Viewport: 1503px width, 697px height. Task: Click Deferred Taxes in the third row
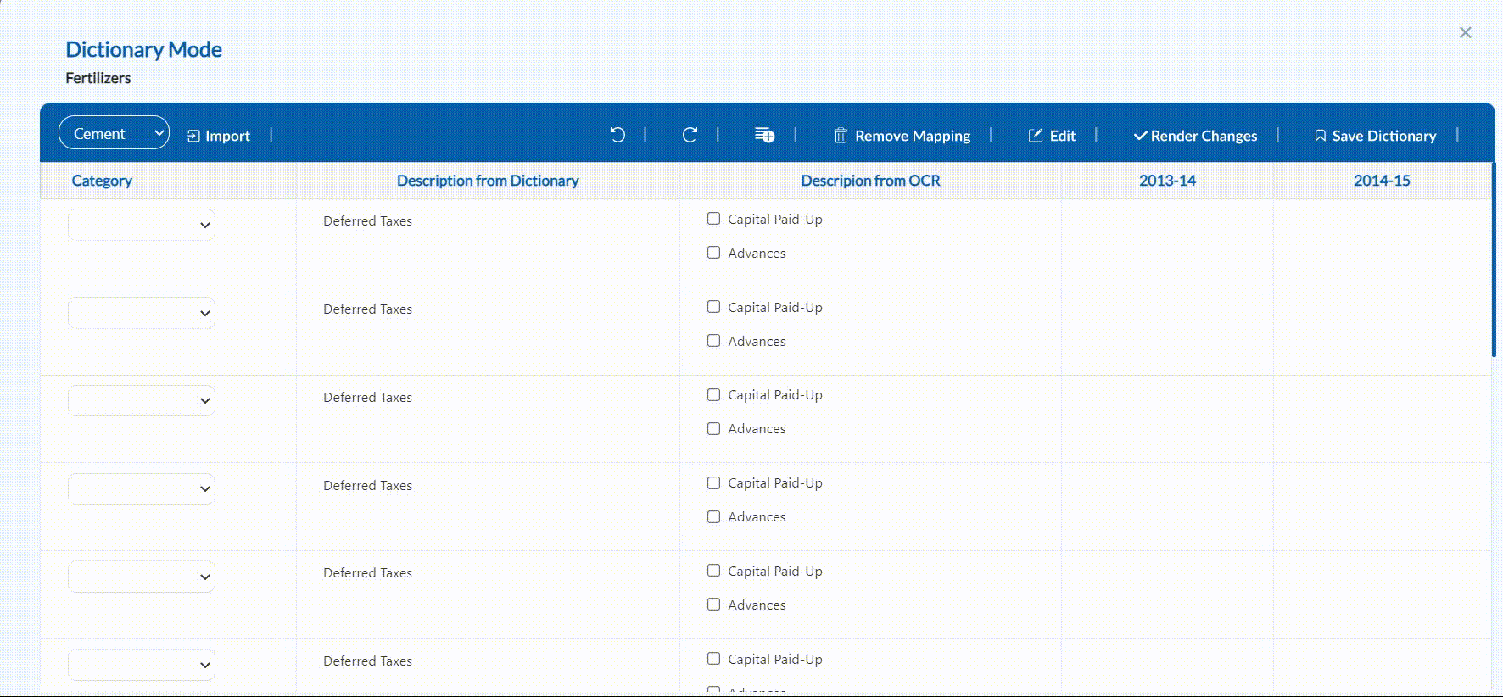(x=367, y=398)
